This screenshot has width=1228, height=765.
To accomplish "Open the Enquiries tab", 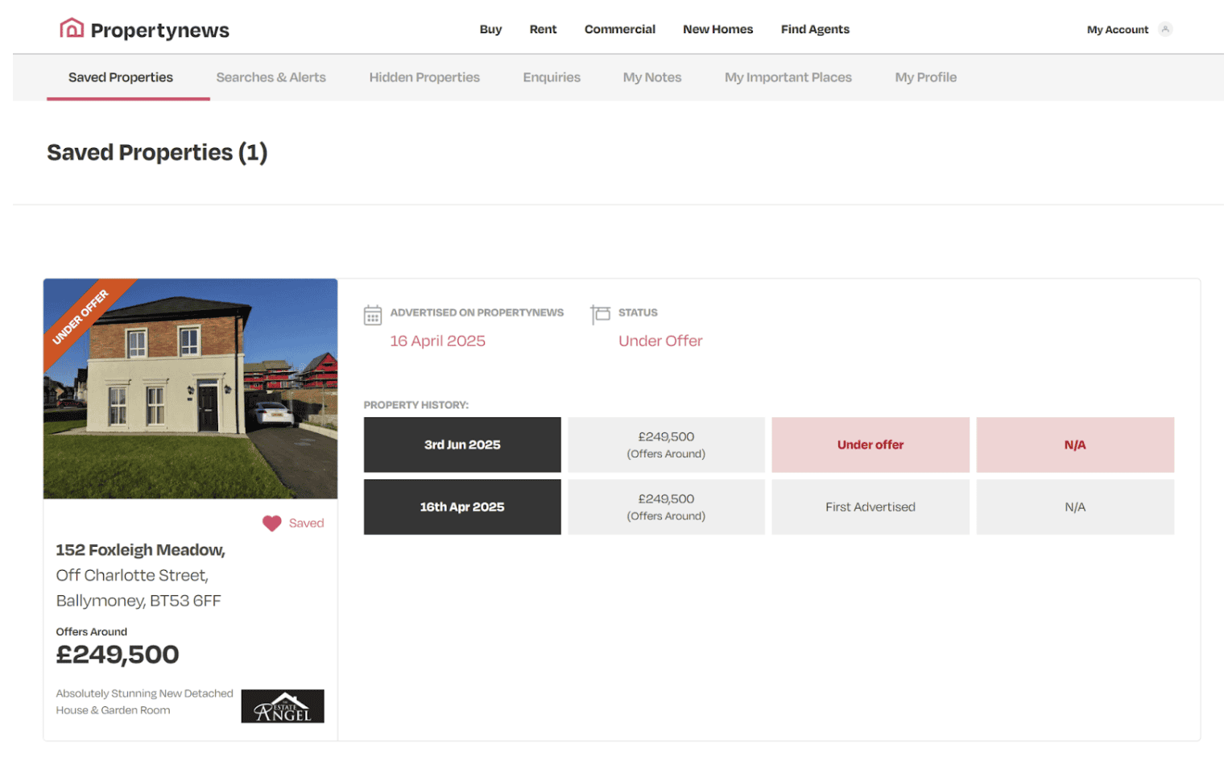I will click(552, 77).
